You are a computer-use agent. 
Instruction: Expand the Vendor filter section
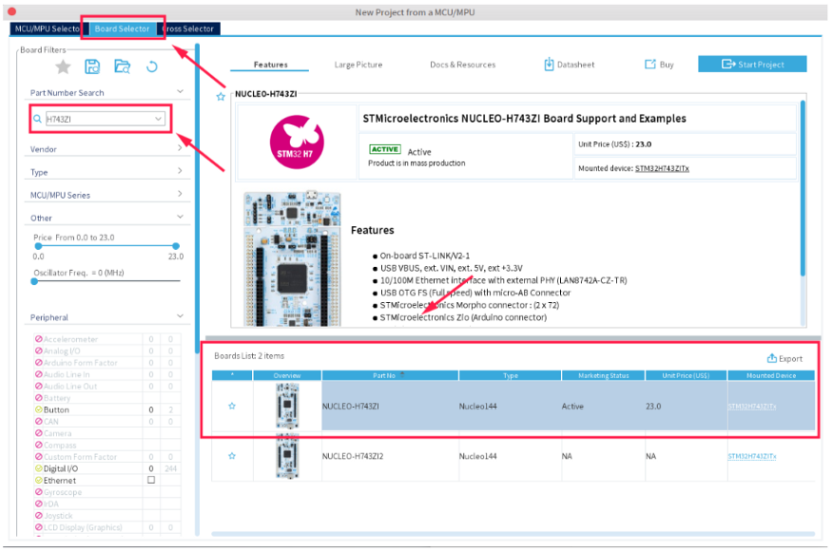point(180,148)
